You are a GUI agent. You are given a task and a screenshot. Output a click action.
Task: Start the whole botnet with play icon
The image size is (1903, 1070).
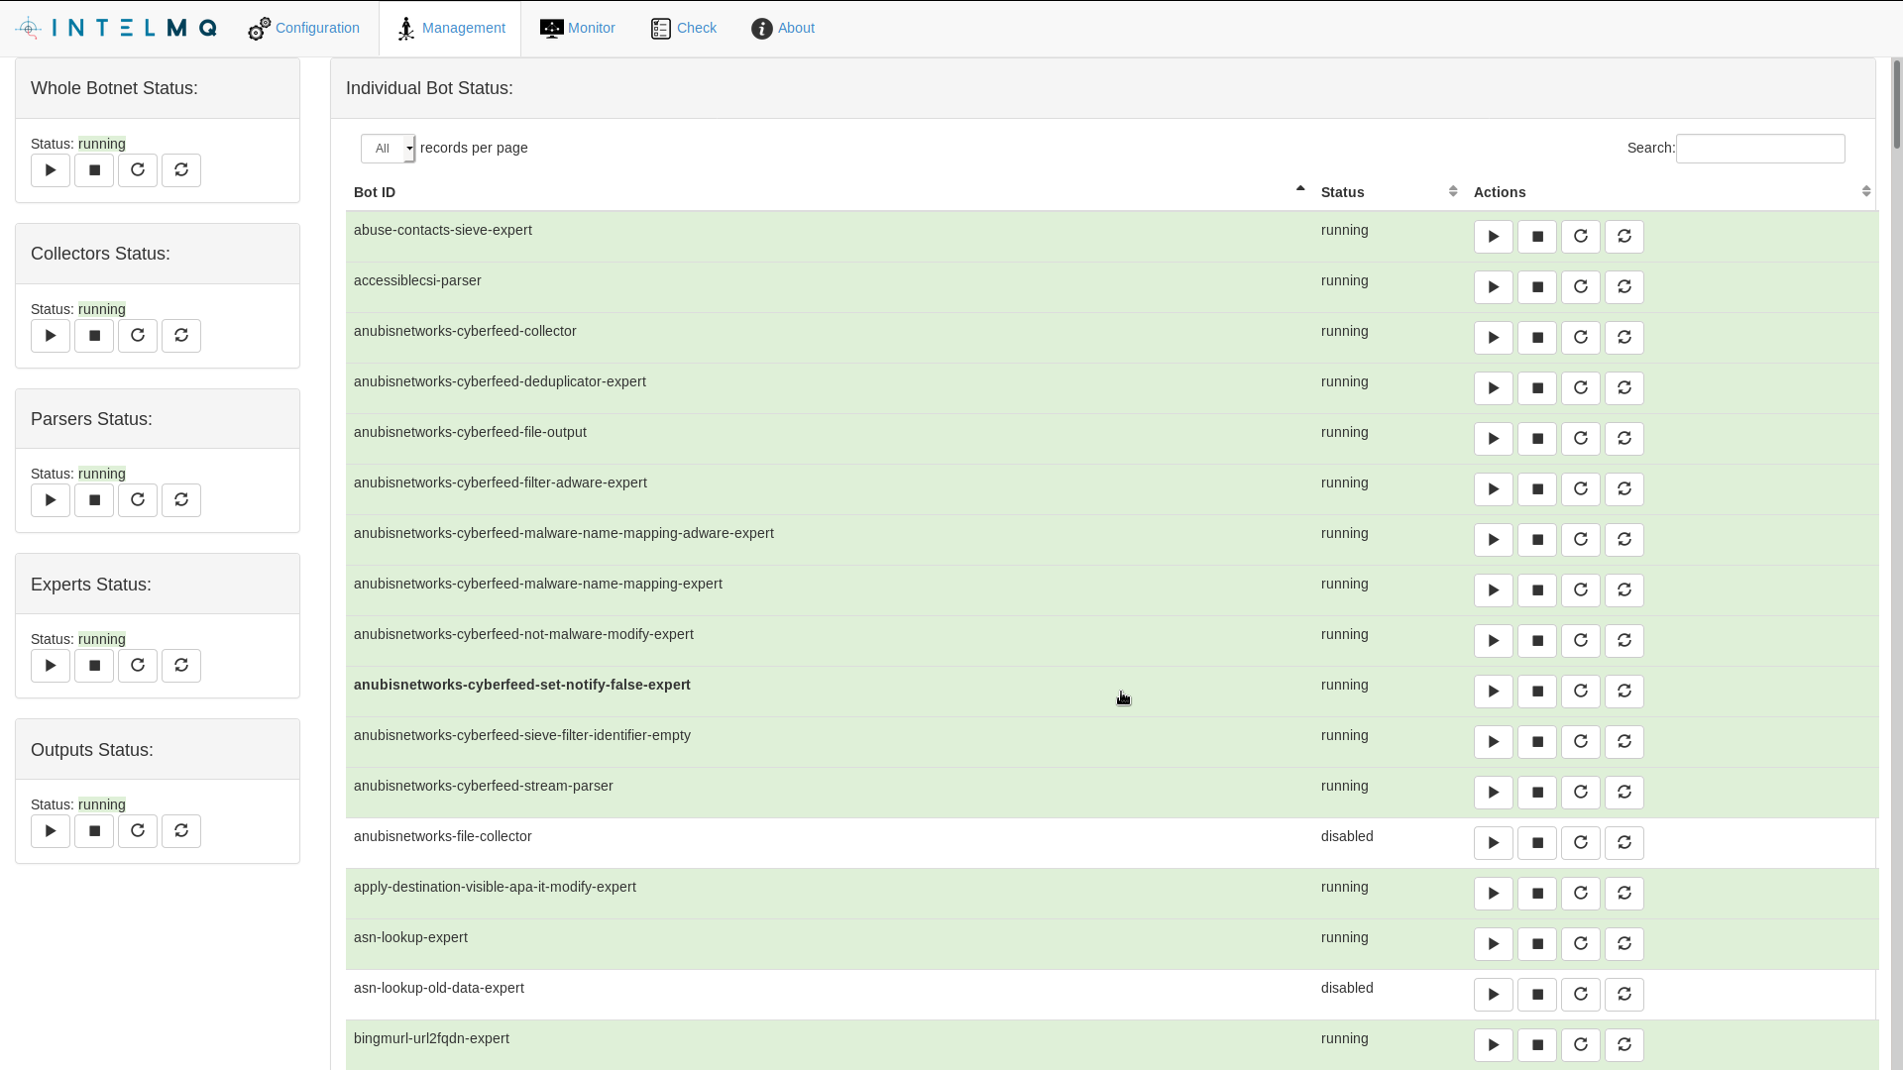[51, 170]
